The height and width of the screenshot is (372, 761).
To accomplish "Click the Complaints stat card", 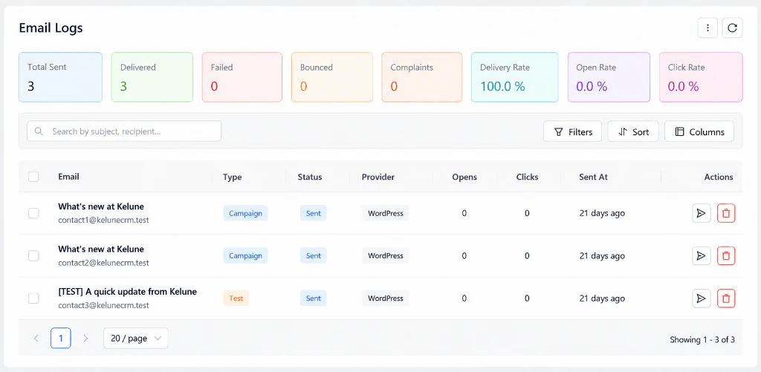I will tap(422, 77).
